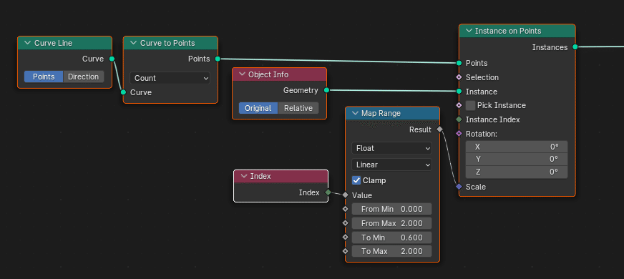
Task: Click Map Range's Value input socket
Action: coord(345,195)
